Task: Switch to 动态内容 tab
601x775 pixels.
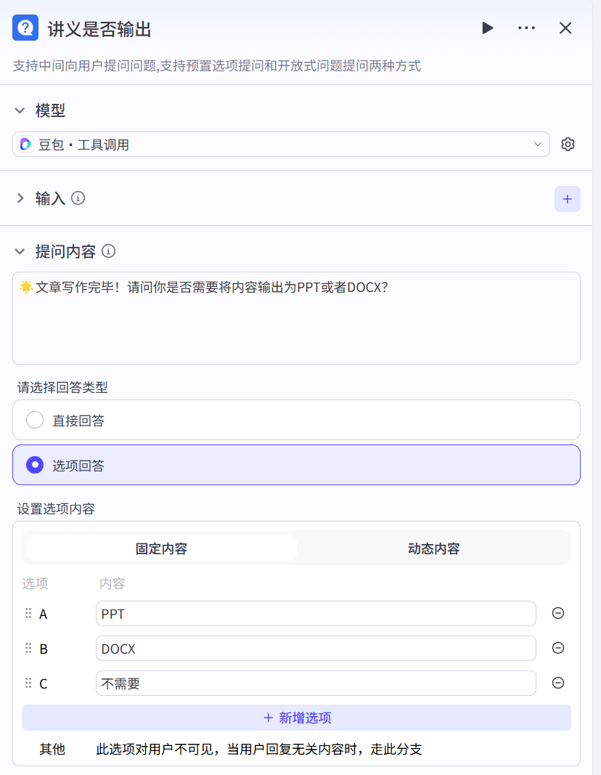Action: 433,548
